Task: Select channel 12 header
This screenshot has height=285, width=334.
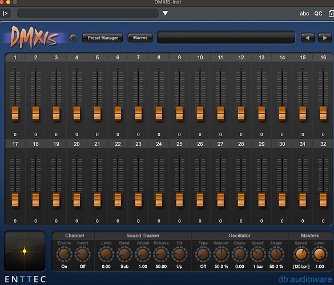Action: coord(241,58)
